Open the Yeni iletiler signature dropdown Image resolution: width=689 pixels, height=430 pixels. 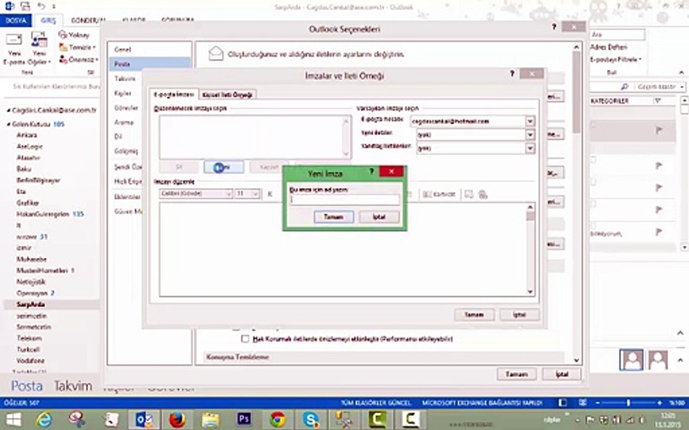point(529,135)
